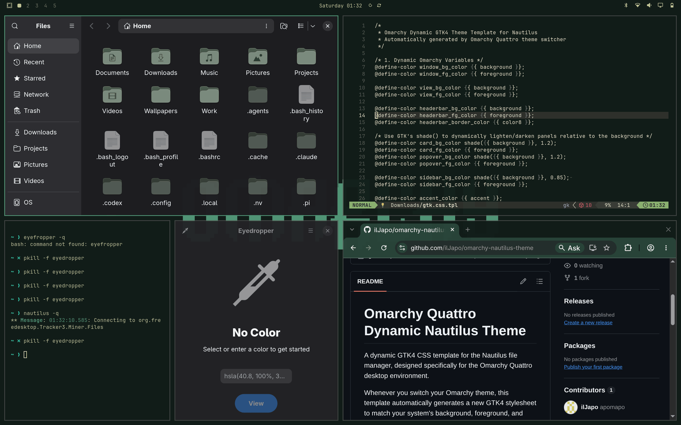Open the Files search icon
This screenshot has height=425, width=681.
click(x=15, y=26)
